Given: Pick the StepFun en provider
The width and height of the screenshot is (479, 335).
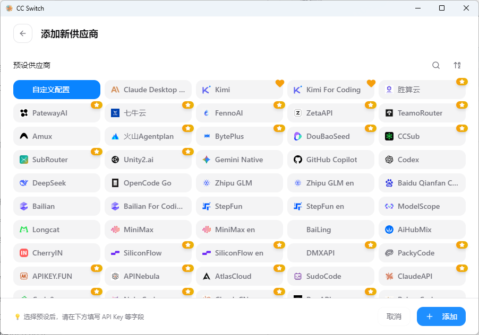Looking at the screenshot, I should click(x=331, y=206).
